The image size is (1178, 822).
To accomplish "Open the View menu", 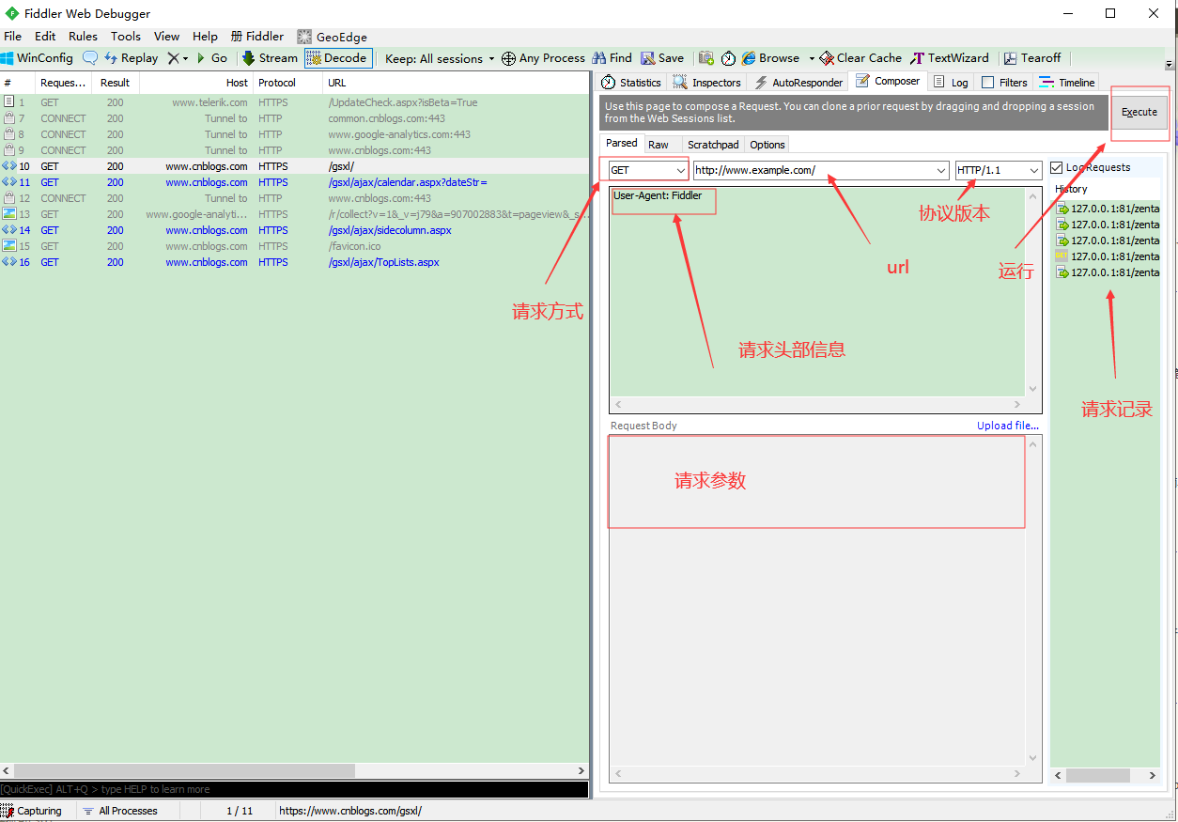I will click(166, 37).
